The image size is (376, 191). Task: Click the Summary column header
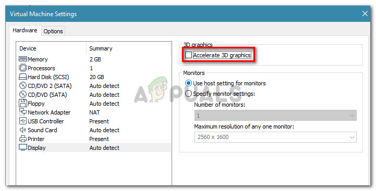pyautogui.click(x=101, y=48)
